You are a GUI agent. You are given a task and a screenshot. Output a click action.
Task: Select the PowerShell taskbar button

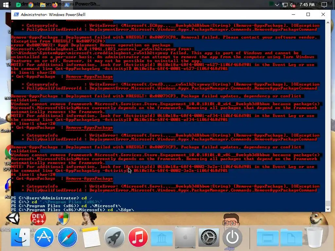click(x=67, y=5)
